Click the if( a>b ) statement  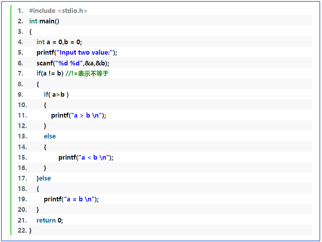56,94
